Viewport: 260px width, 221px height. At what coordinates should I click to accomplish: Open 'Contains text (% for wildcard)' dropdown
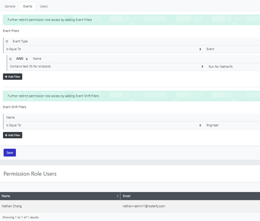(107, 67)
